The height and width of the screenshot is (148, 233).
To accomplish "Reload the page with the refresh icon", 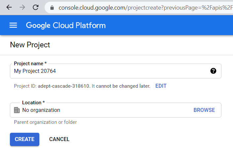I will [36, 7].
